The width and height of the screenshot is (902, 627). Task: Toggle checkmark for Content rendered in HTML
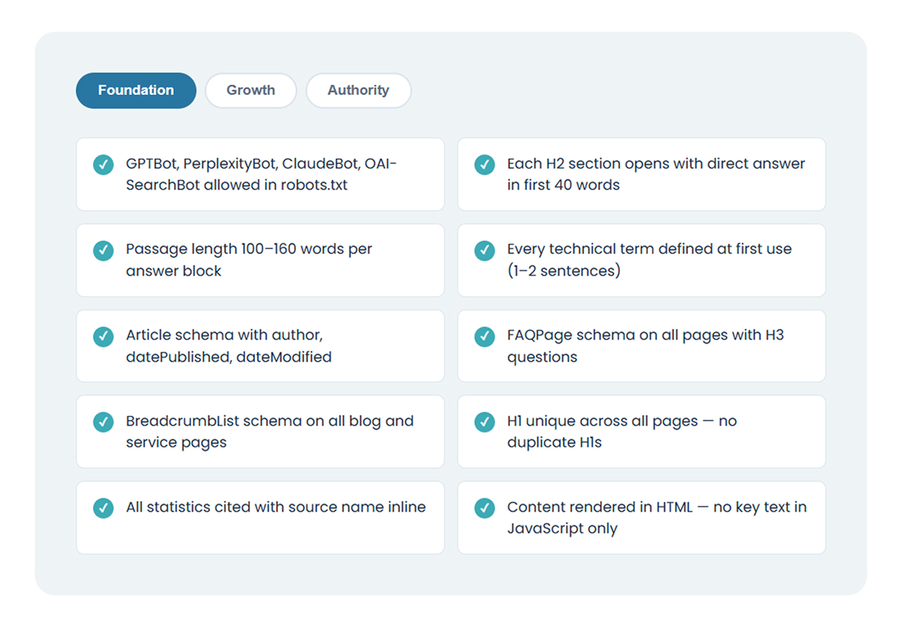tap(485, 508)
